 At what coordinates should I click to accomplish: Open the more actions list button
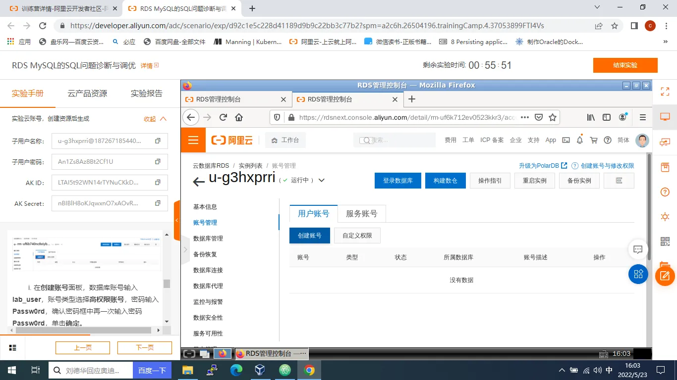[x=619, y=181]
